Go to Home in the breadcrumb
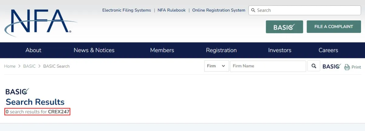365x131 pixels. click(x=10, y=66)
